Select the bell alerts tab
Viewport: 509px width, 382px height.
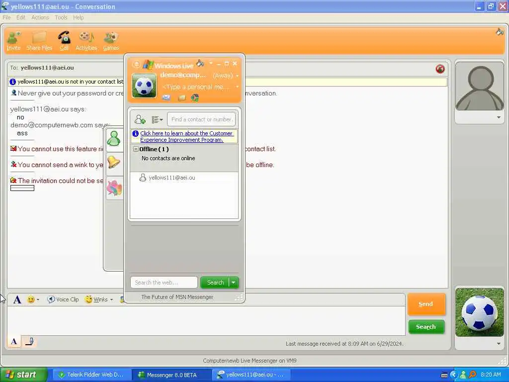(114, 162)
